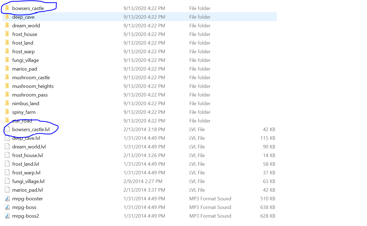This screenshot has width=367, height=226.
Task: Click the mrpg-boss2 MP3 file icon
Action: (7, 216)
